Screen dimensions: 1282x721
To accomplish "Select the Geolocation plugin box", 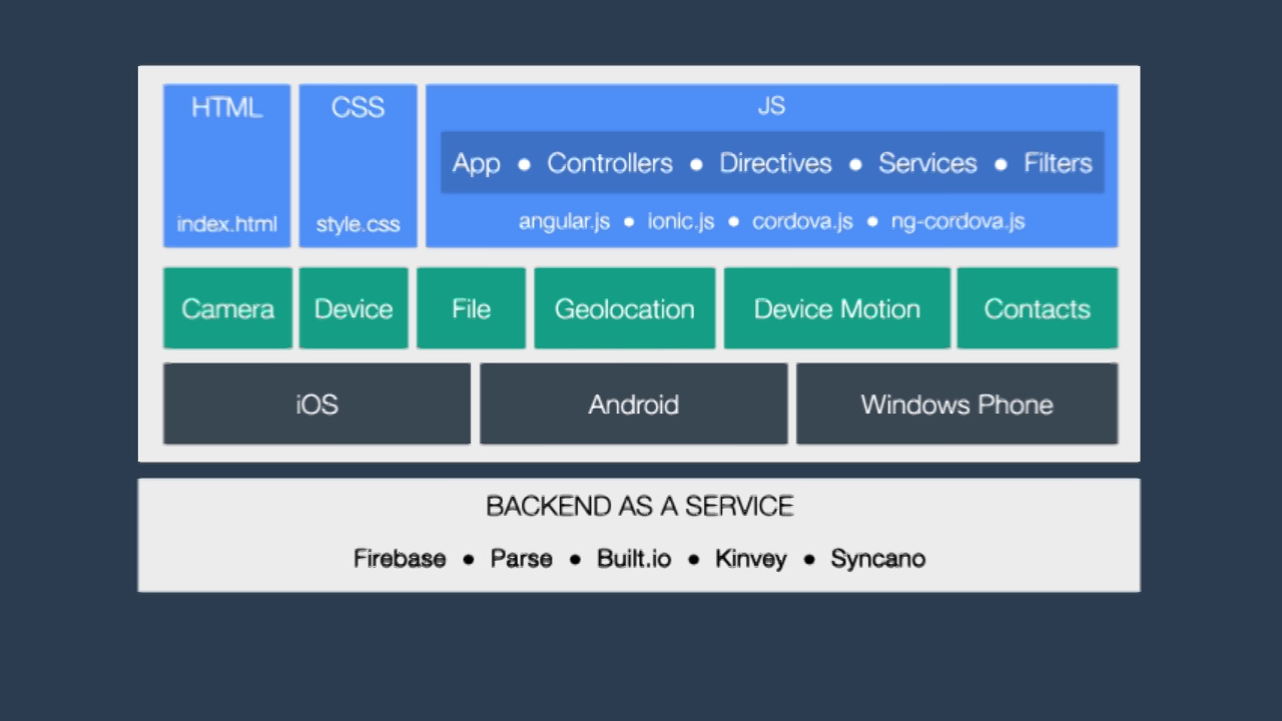I will click(624, 308).
